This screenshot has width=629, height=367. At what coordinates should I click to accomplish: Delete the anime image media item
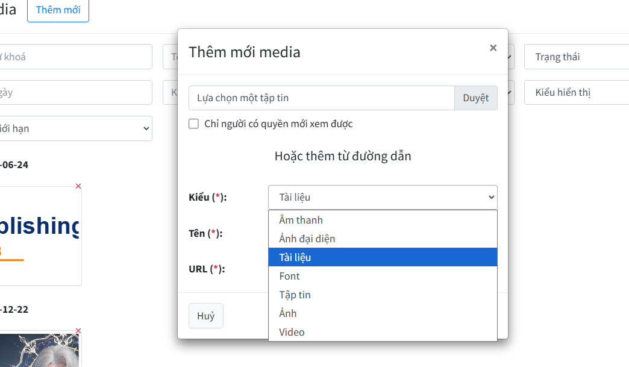click(x=78, y=331)
